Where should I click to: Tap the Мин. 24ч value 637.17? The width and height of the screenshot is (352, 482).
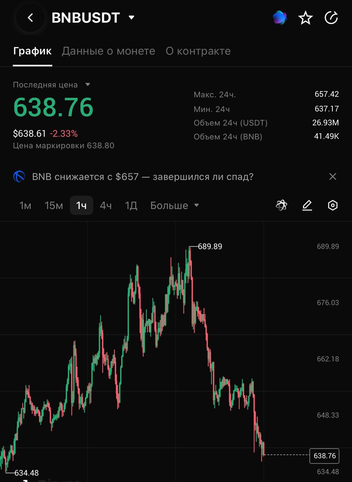[x=327, y=109]
